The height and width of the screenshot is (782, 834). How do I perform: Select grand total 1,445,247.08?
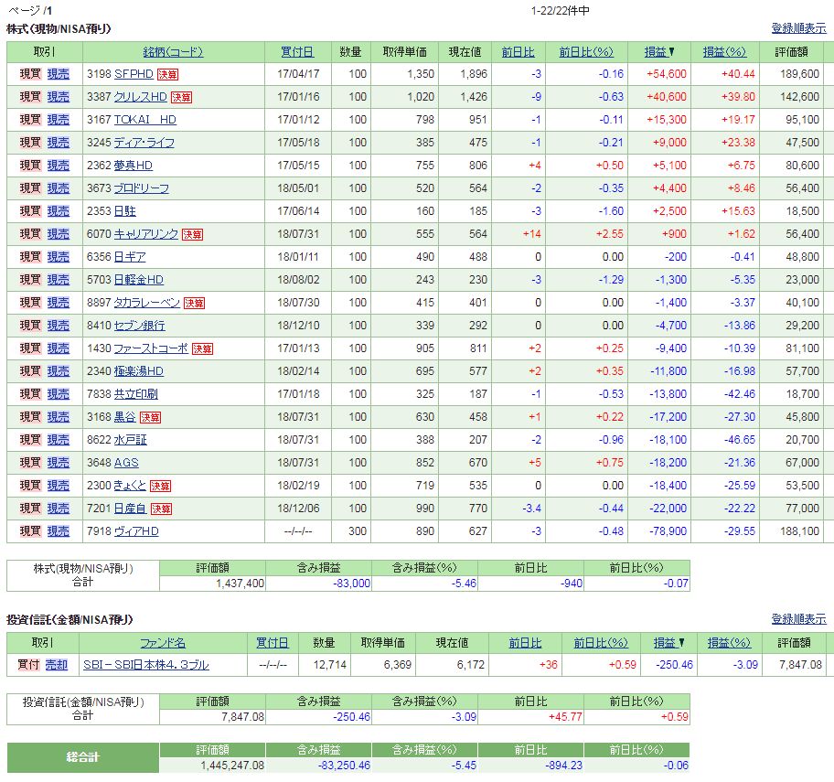pyautogui.click(x=232, y=766)
